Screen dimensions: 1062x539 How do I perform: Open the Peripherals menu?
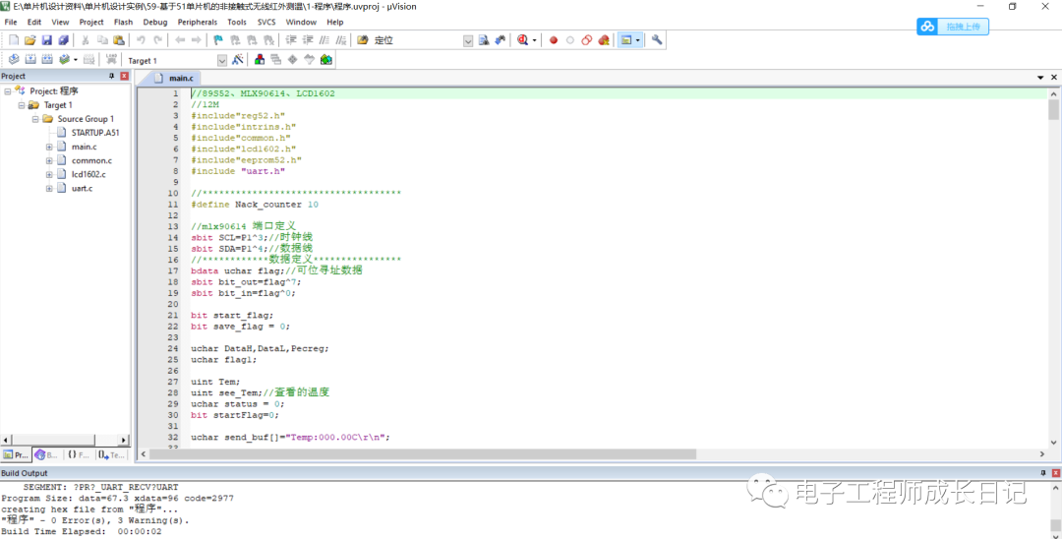[x=198, y=22]
